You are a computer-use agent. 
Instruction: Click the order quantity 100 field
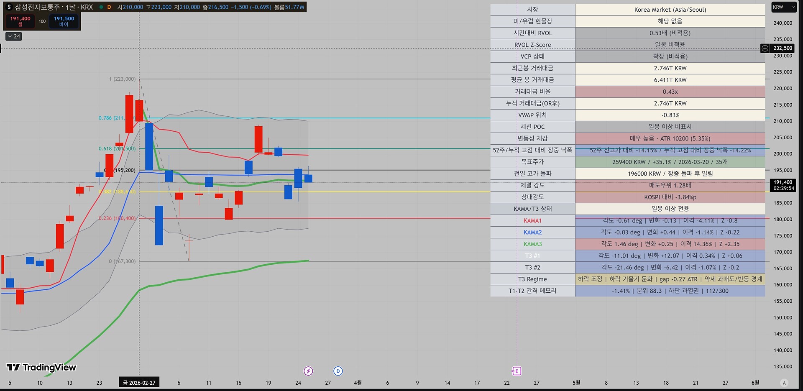[x=42, y=21]
